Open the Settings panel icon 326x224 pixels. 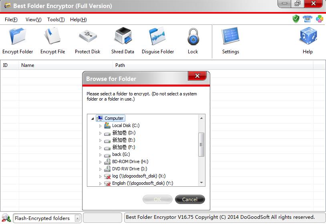pos(231,36)
